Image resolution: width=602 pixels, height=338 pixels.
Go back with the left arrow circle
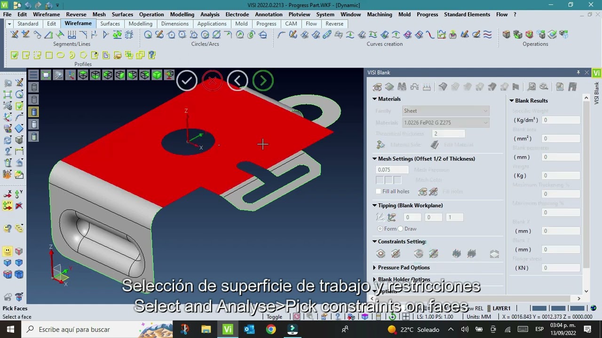[238, 81]
